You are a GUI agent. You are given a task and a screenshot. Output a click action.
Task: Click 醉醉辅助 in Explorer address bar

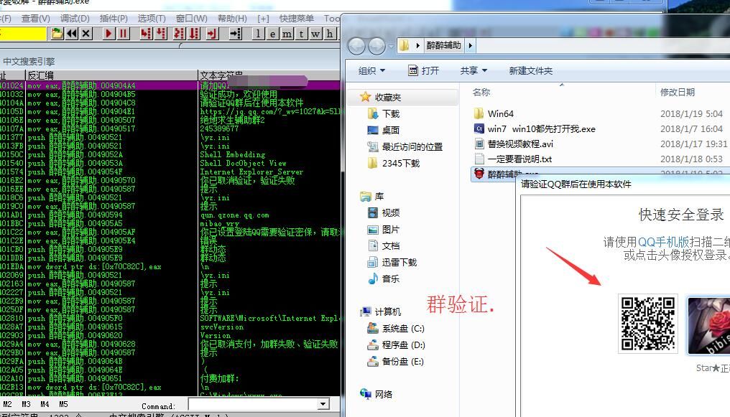(x=443, y=45)
